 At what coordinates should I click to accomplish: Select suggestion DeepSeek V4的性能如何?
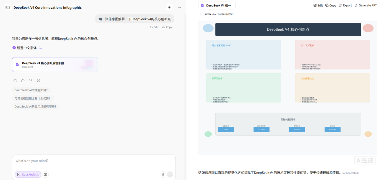click(31, 90)
